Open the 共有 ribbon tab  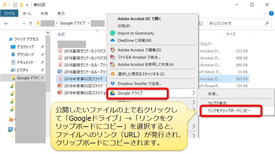pos(44,14)
